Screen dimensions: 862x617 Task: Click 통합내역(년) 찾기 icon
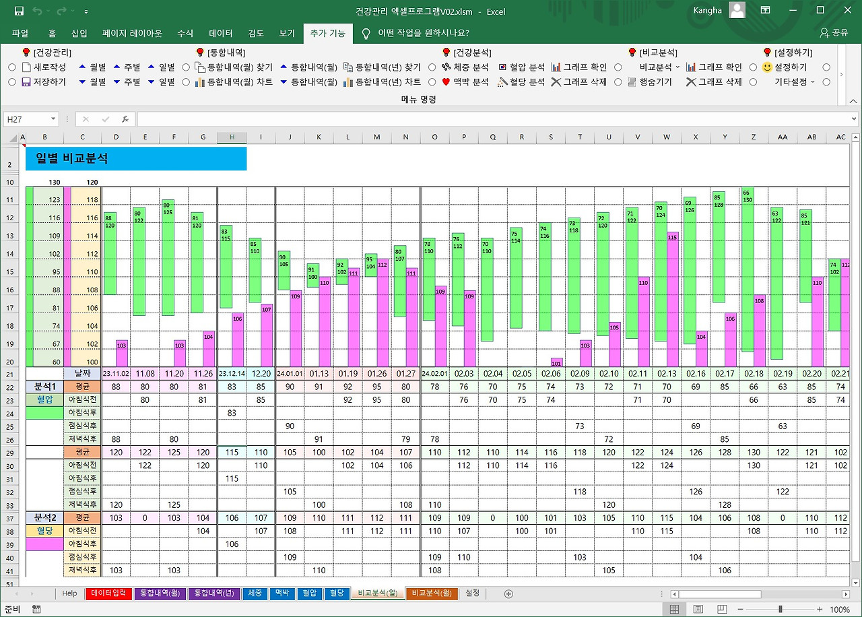pyautogui.click(x=348, y=67)
